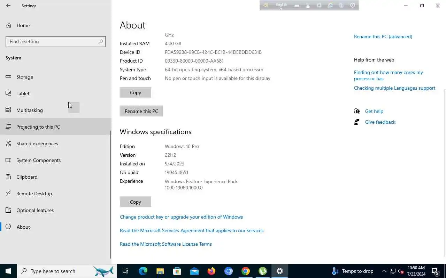The width and height of the screenshot is (446, 278).
Task: Open the English language dropdown in top toolbar
Action: [x=281, y=5]
